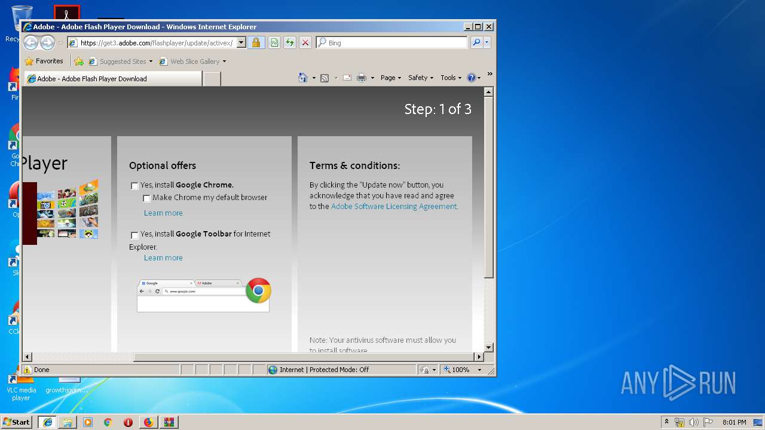Follow Learn more under Google Toolbar offer
The height and width of the screenshot is (430, 765).
pyautogui.click(x=163, y=258)
